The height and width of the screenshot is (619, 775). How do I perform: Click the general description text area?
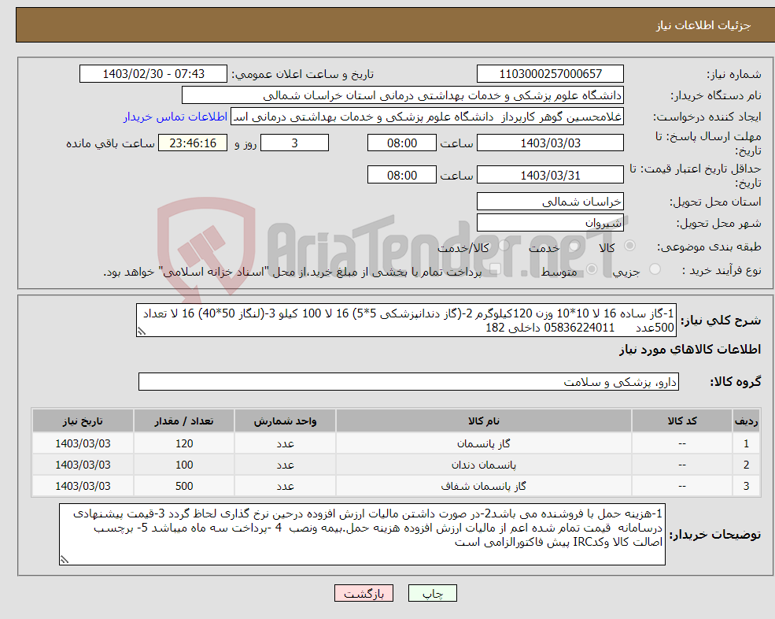coord(406,321)
